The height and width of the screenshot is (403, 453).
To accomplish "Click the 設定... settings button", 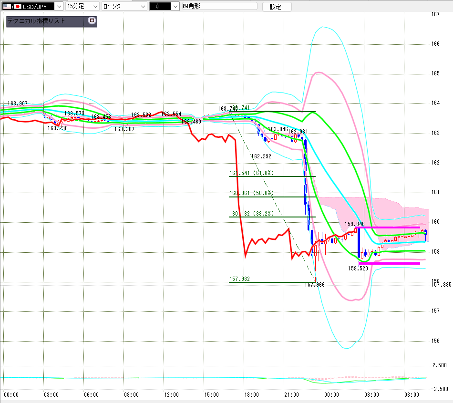I will click(x=277, y=7).
